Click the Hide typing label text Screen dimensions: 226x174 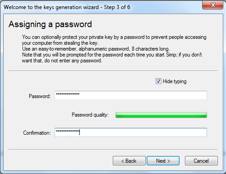coord(175,81)
